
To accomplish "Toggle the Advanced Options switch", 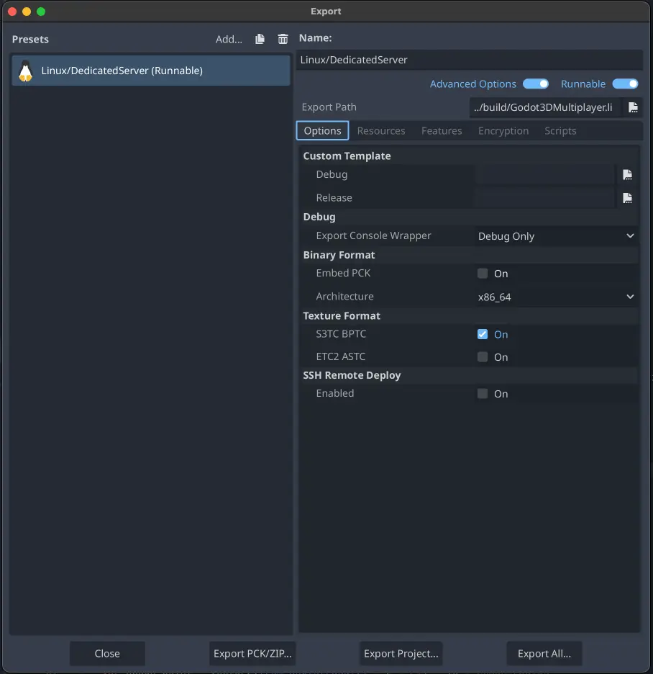I will [536, 84].
